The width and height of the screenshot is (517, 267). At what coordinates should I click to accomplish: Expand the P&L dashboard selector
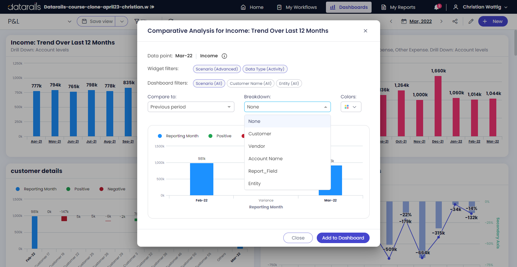point(69,21)
